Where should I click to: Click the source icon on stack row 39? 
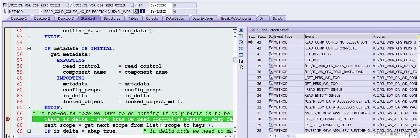pyautogui.click(x=271, y=66)
